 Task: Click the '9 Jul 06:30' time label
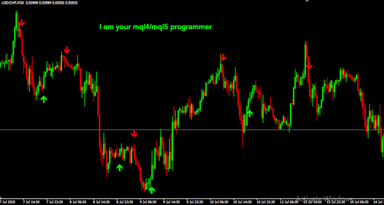coord(148,202)
